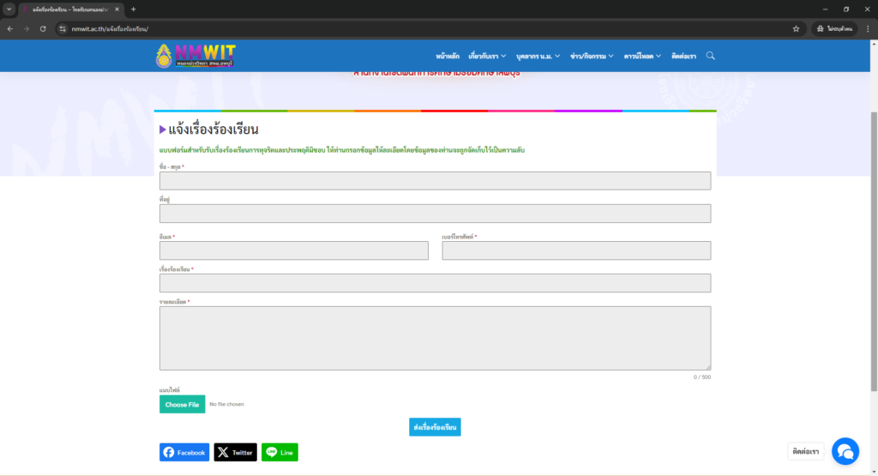Screen dimensions: 878x476
Task: Click the browser back arrow
Action: coord(10,28)
